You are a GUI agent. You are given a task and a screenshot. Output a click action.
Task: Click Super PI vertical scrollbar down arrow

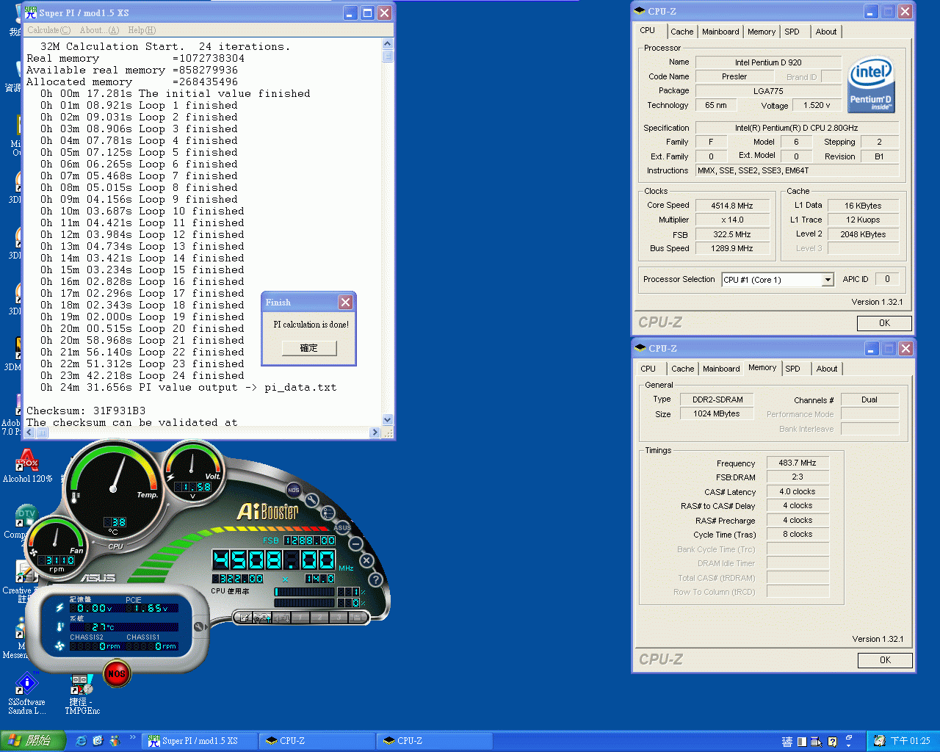tap(388, 419)
